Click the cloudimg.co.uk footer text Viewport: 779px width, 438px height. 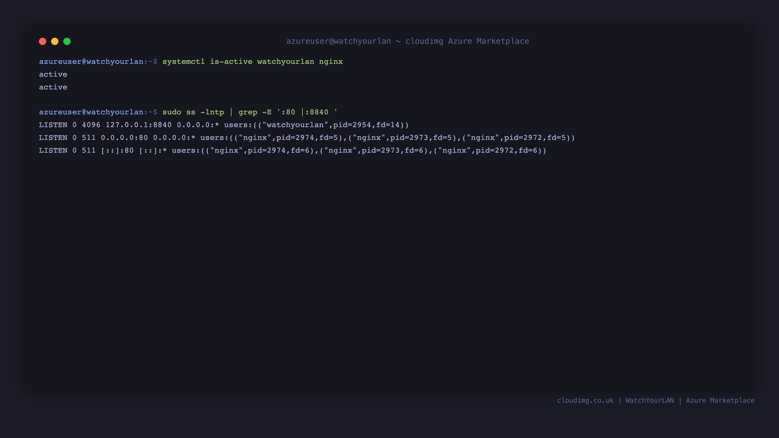(x=585, y=400)
